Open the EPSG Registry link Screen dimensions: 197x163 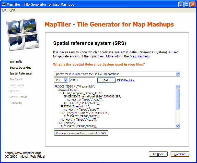pos(126,80)
